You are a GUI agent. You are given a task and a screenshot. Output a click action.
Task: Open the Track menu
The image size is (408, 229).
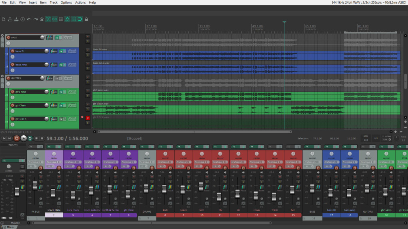[54, 2]
